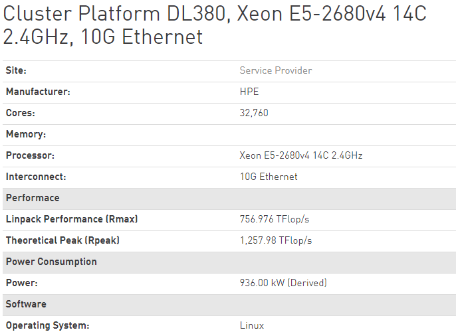Select the empty Memory: row

tap(229, 135)
